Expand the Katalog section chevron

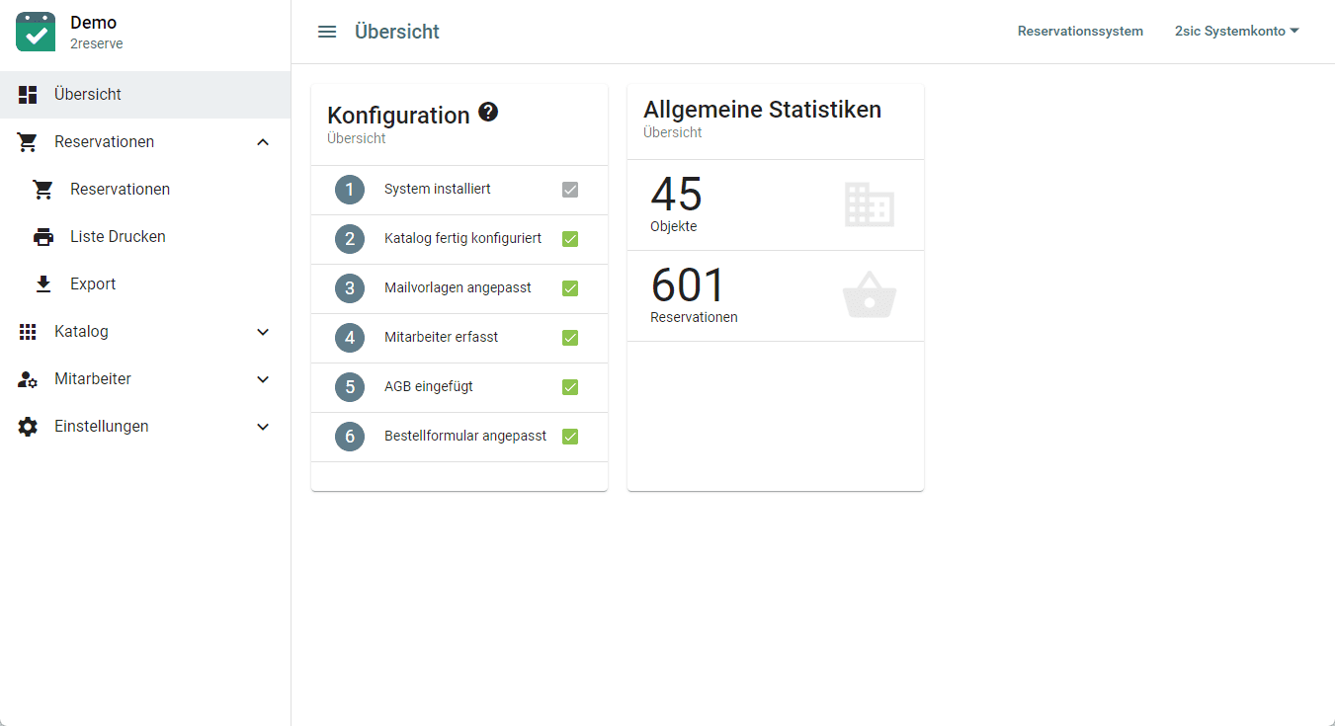tap(263, 332)
